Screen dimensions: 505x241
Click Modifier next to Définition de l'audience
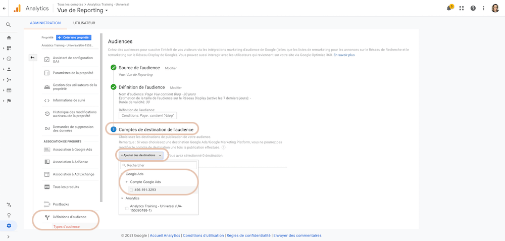point(176,87)
